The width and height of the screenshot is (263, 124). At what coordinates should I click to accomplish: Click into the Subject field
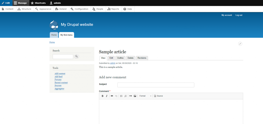pyautogui.click(x=156, y=85)
